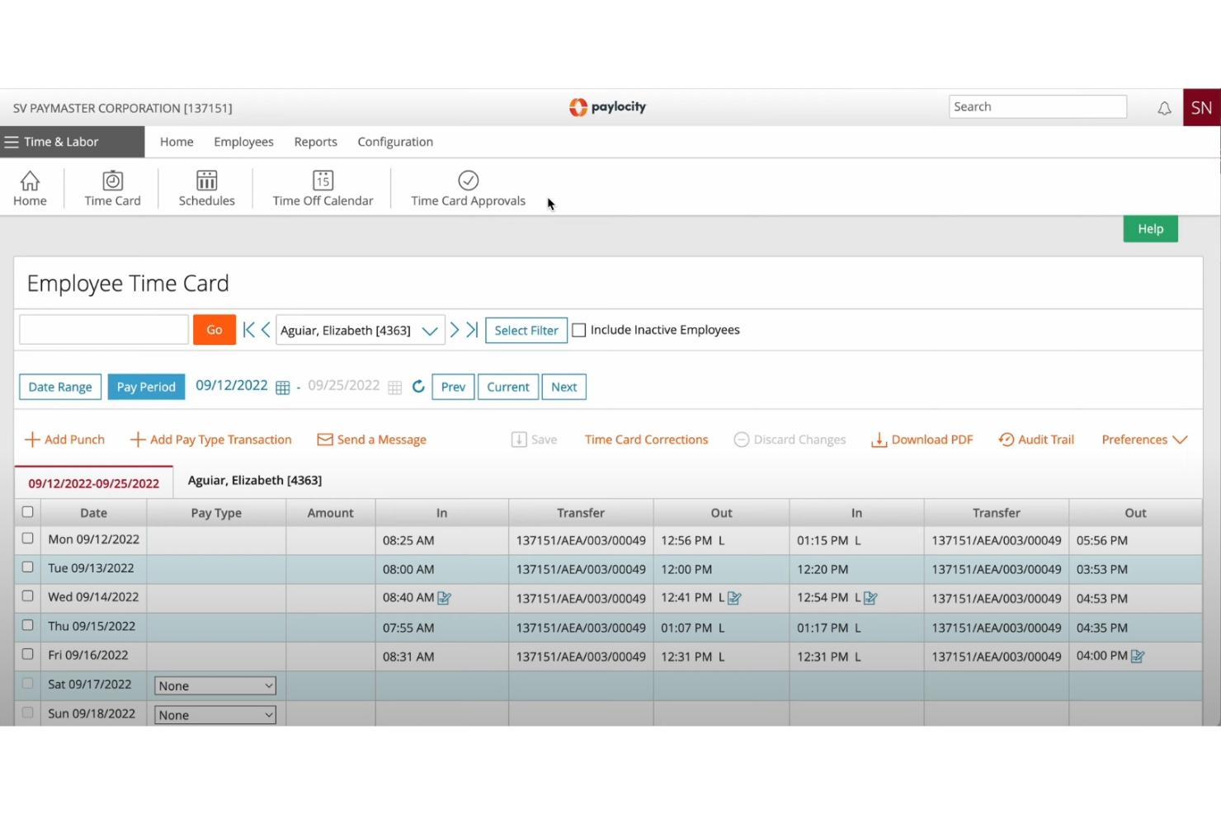Check the Sat 09/17/2022 row checkbox
1221x814 pixels.
click(27, 684)
